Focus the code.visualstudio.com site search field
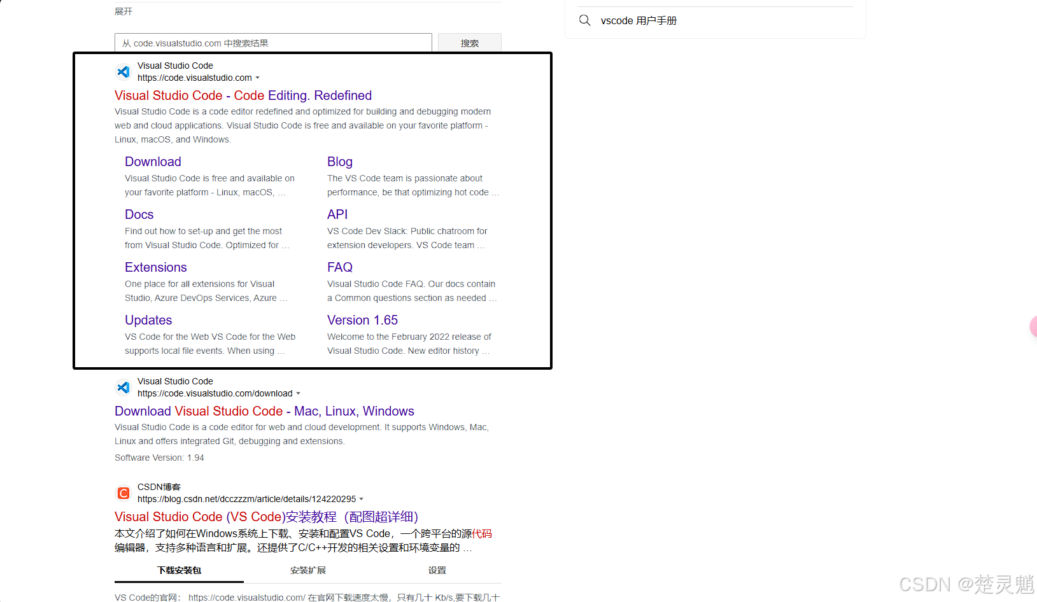This screenshot has height=602, width=1037. [273, 43]
